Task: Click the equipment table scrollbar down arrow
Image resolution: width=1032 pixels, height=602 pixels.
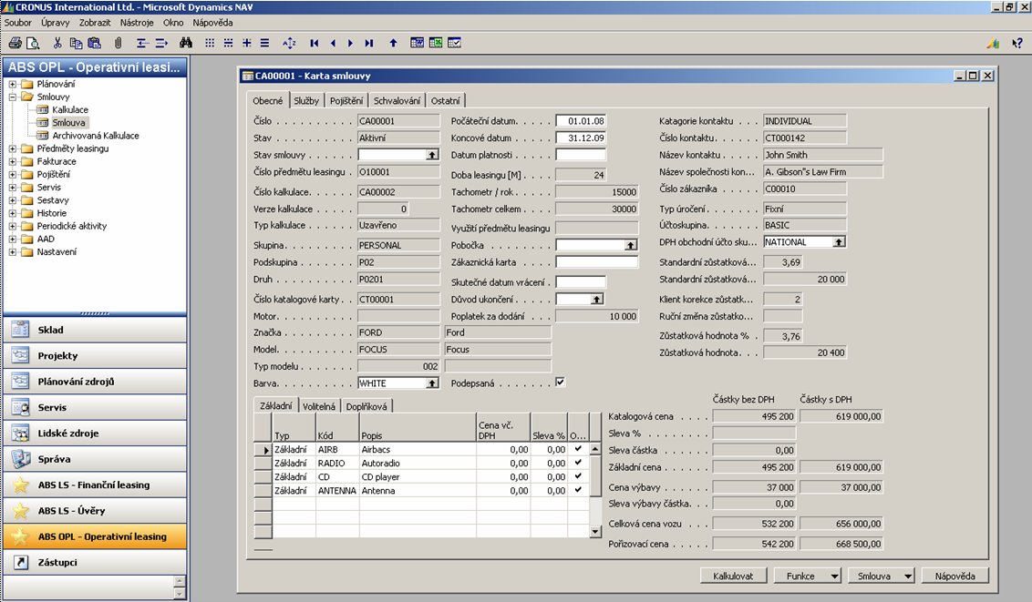Action: click(595, 532)
